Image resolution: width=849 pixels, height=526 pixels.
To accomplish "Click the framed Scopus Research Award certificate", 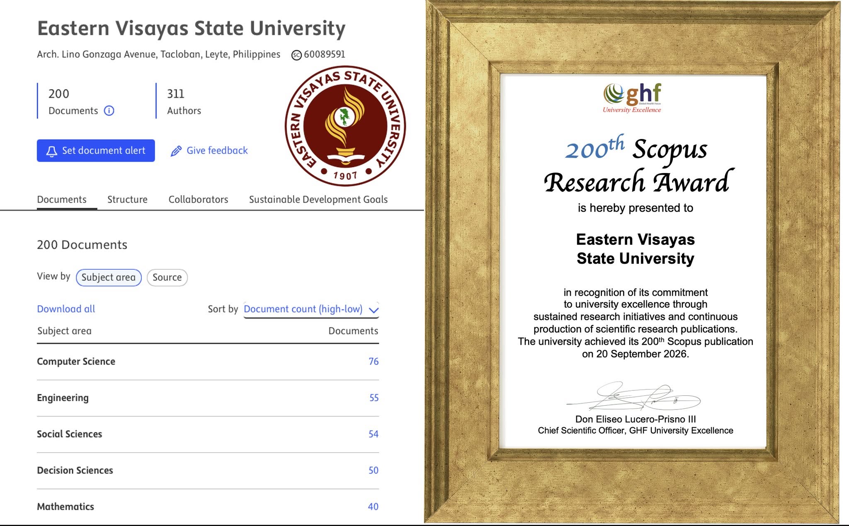I will 633,263.
